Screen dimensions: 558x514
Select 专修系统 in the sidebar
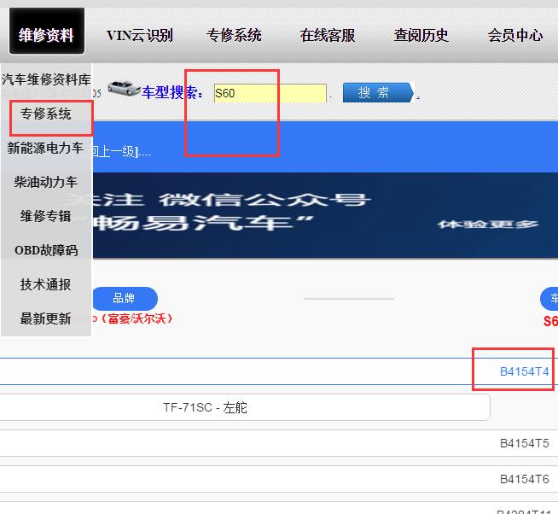(x=45, y=114)
